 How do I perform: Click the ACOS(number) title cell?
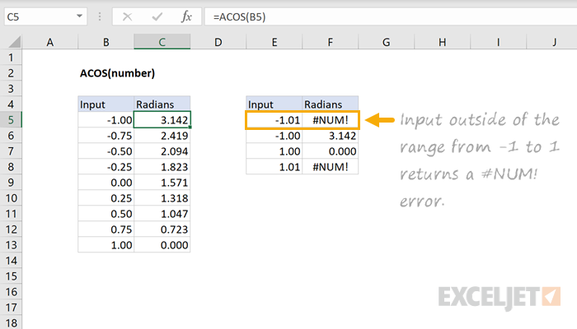point(117,73)
